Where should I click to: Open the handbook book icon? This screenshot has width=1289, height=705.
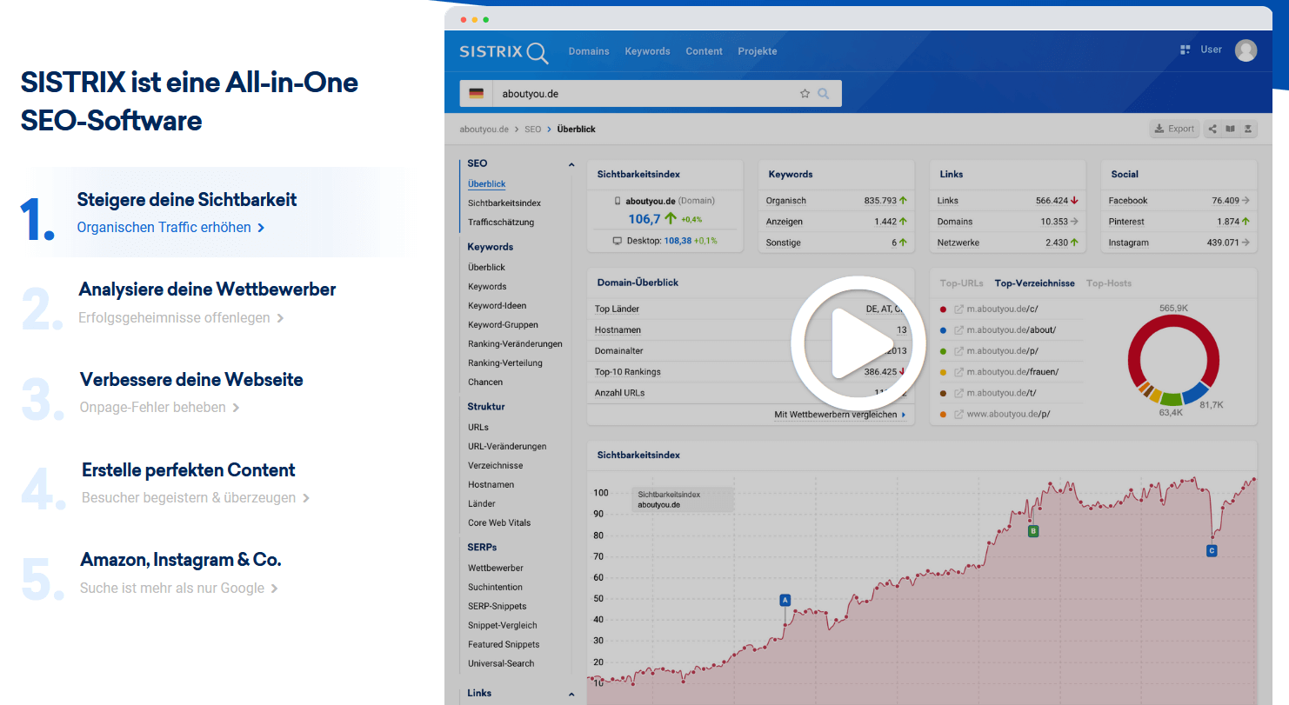pyautogui.click(x=1230, y=129)
